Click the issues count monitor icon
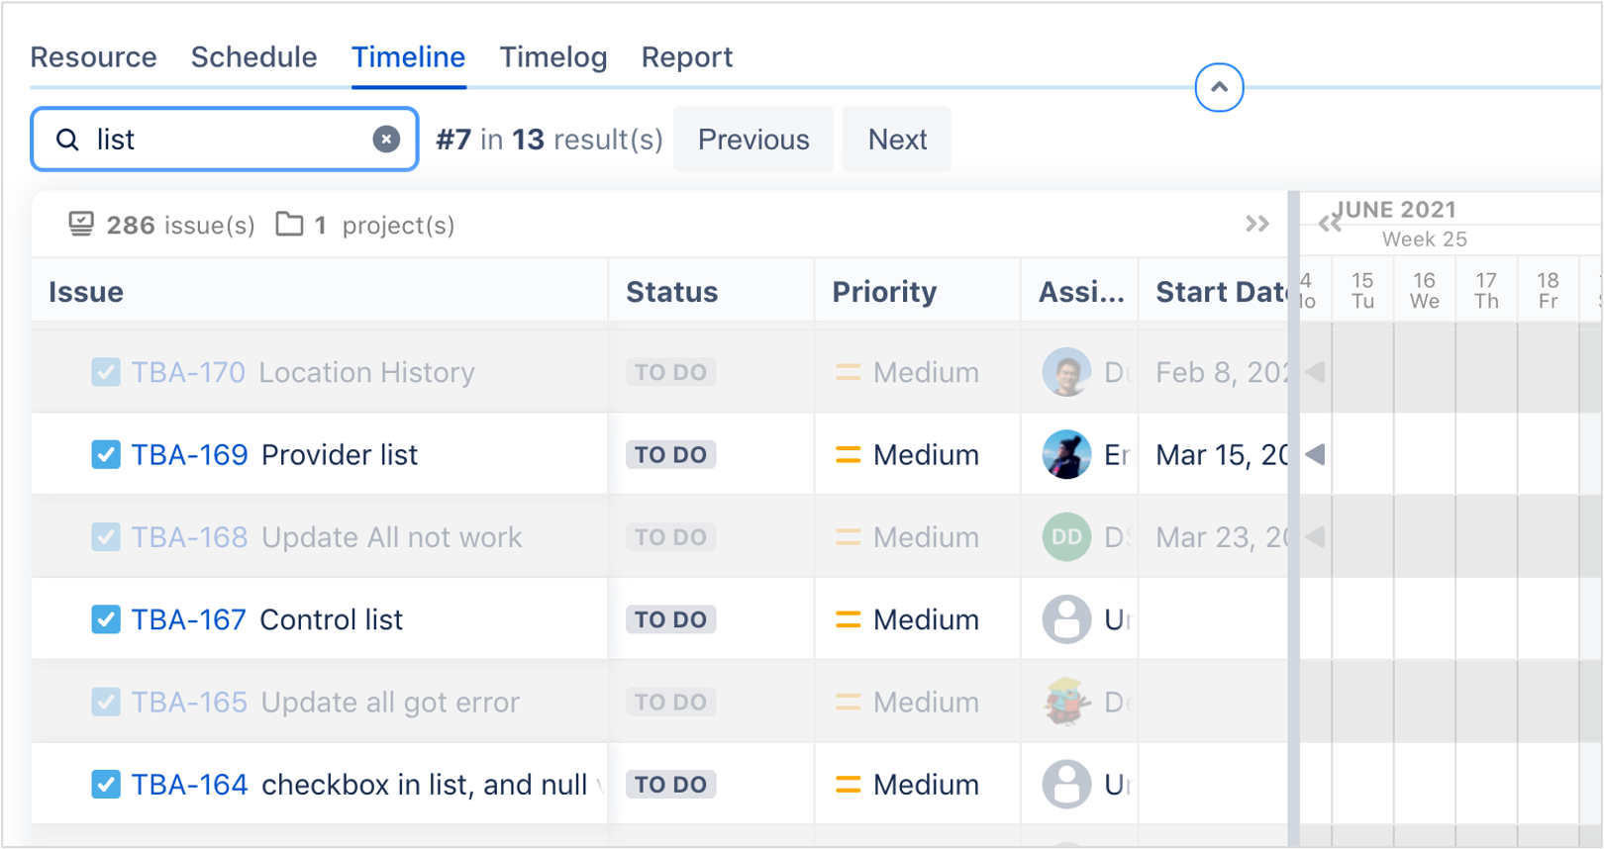This screenshot has width=1604, height=849. pos(81,225)
